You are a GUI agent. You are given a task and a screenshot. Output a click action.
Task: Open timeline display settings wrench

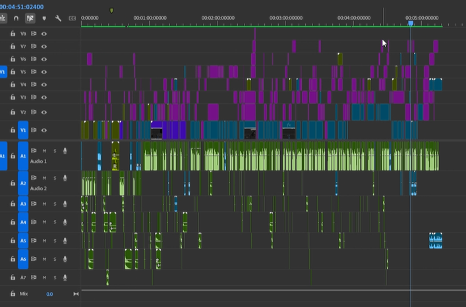coord(58,18)
